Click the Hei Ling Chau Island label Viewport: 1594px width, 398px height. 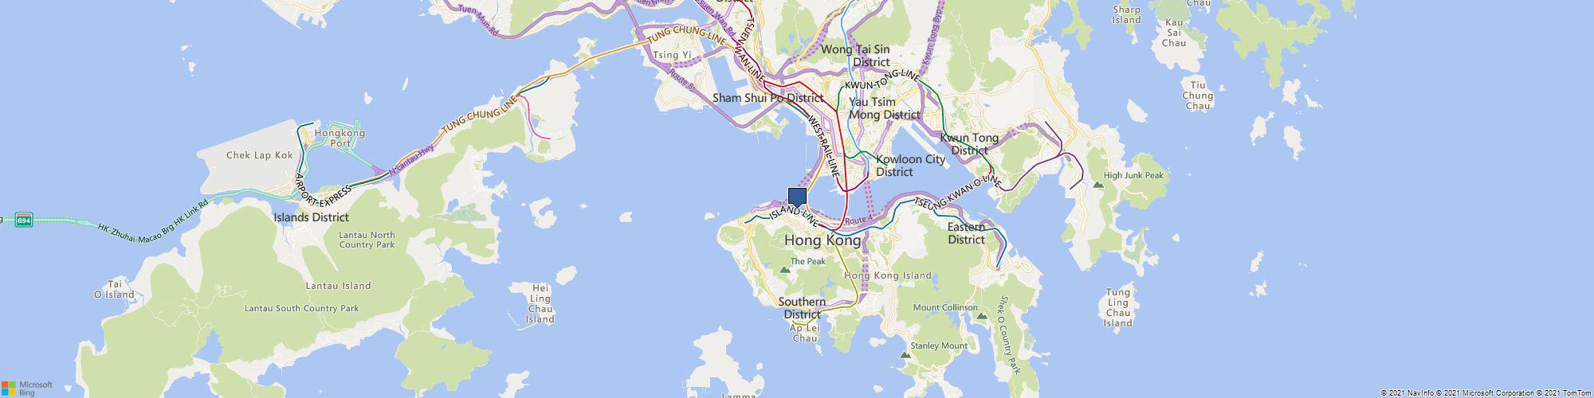click(540, 303)
